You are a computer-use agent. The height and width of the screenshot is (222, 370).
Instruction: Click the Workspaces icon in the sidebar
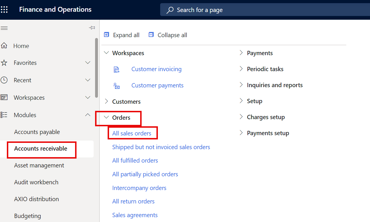pos(4,97)
